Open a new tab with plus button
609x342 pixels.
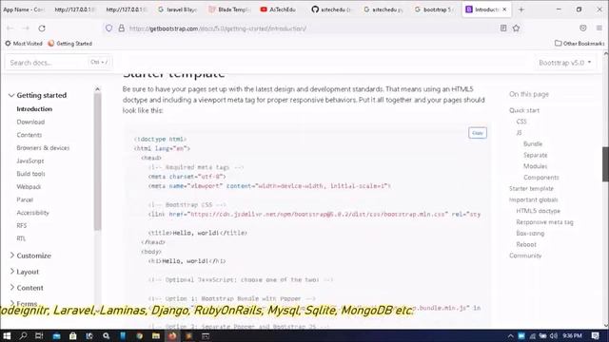coord(521,9)
